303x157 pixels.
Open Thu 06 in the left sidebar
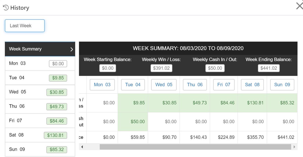click(40, 106)
